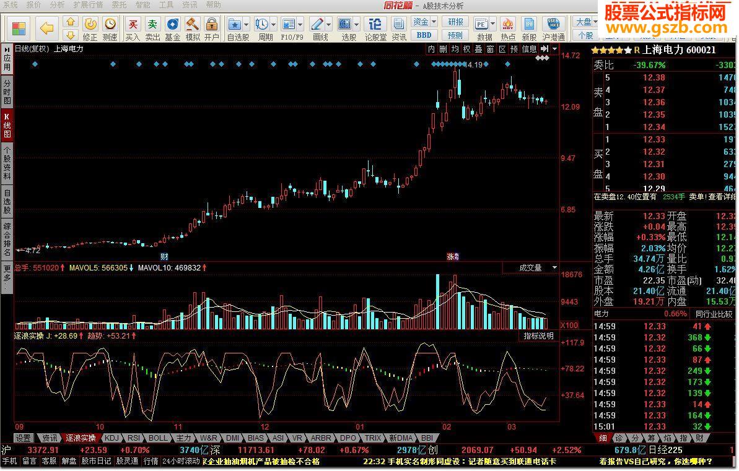
Task: Click the colorful home grid icon
Action: pos(19,28)
